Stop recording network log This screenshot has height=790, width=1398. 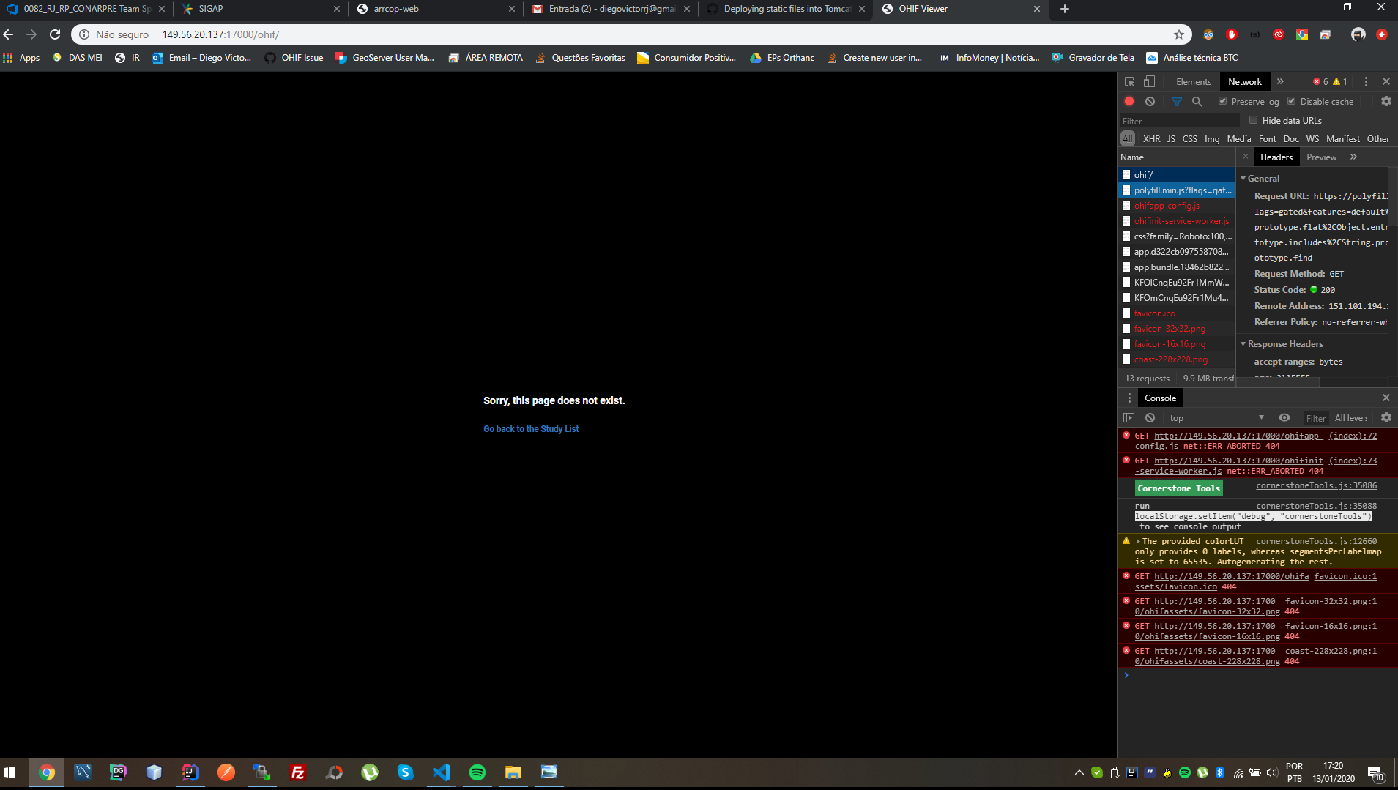[x=1129, y=101]
